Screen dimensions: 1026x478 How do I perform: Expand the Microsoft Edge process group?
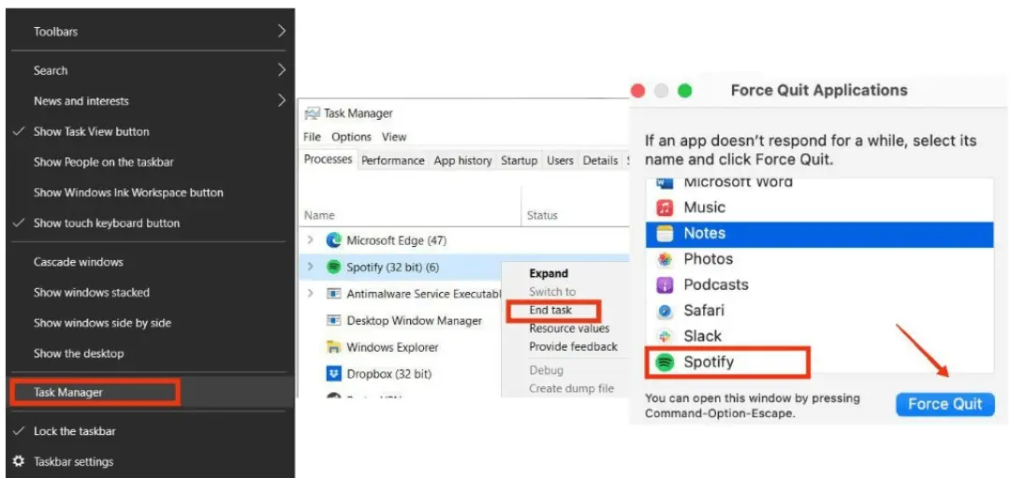coord(310,240)
